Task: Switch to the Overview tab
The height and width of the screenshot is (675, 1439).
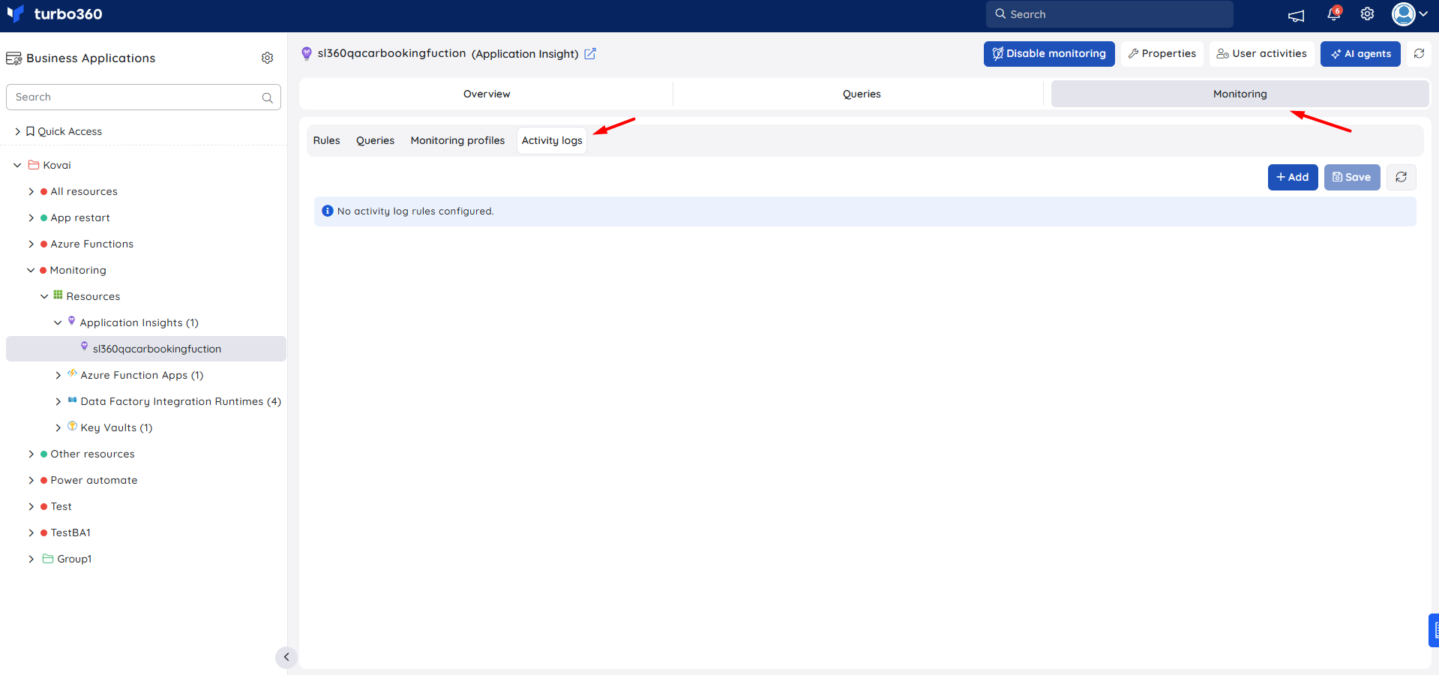Action: tap(487, 94)
